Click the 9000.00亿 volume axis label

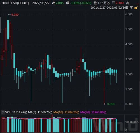pyautogui.click(x=132, y=122)
